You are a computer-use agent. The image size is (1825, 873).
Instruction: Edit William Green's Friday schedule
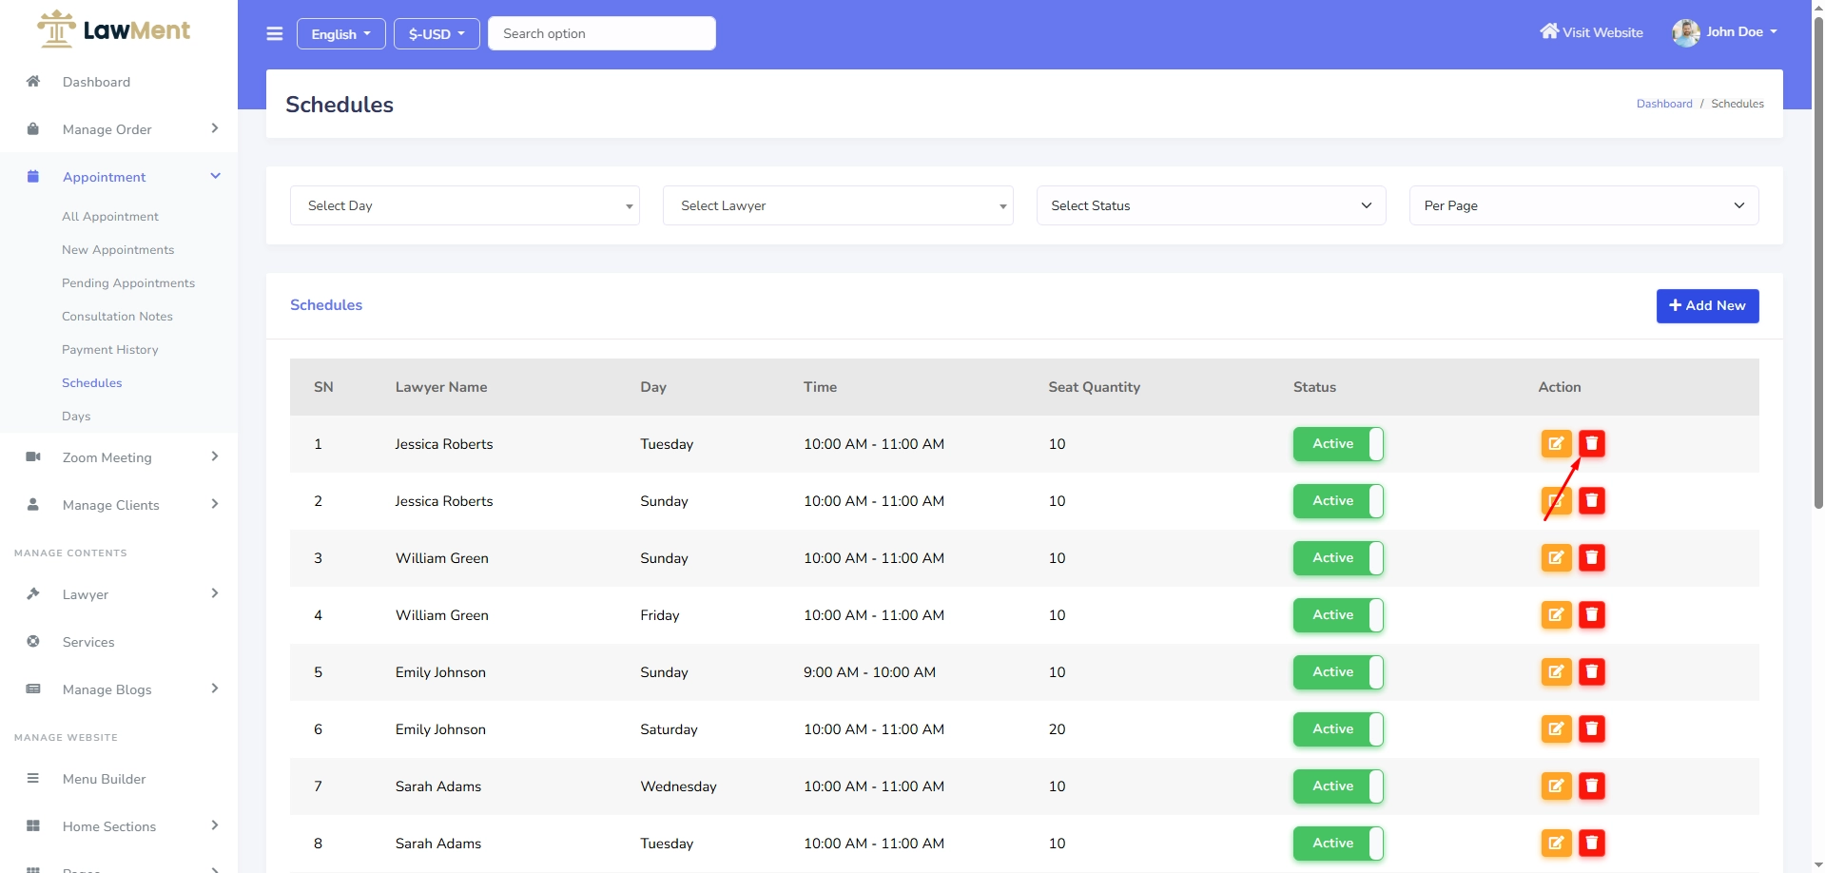pyautogui.click(x=1556, y=615)
